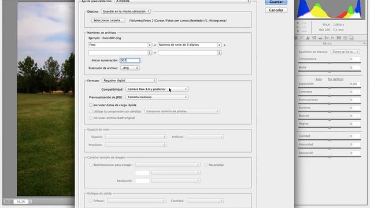This screenshot has height=208, width=370.
Task: Click the 'ISO 100' exposure info text
Action: click(x=324, y=30)
